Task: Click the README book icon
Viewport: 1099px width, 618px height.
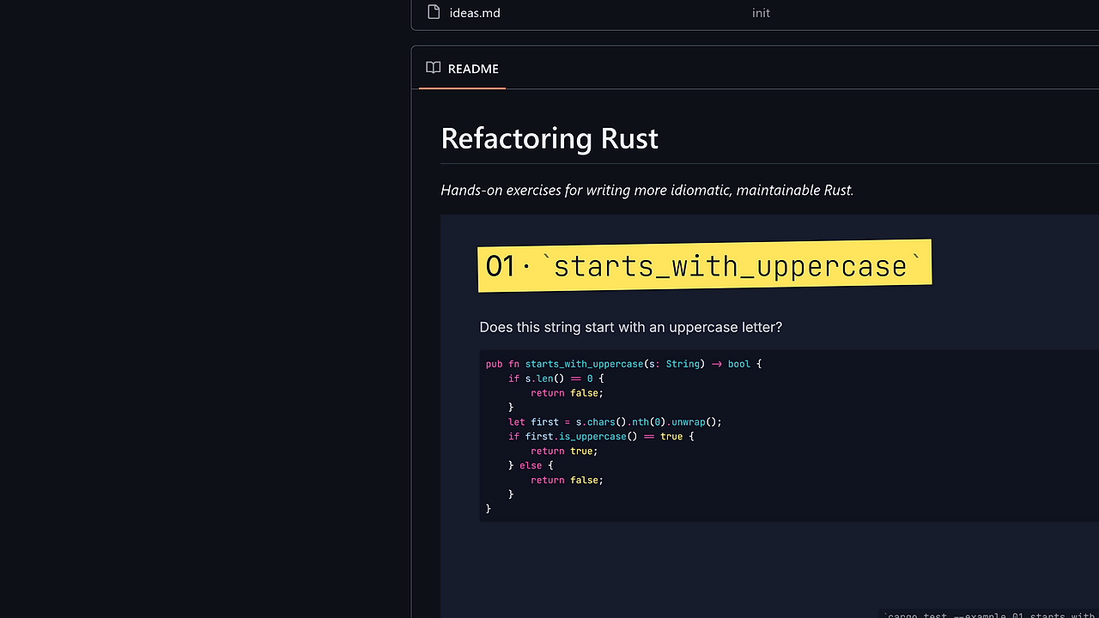Action: click(x=434, y=68)
